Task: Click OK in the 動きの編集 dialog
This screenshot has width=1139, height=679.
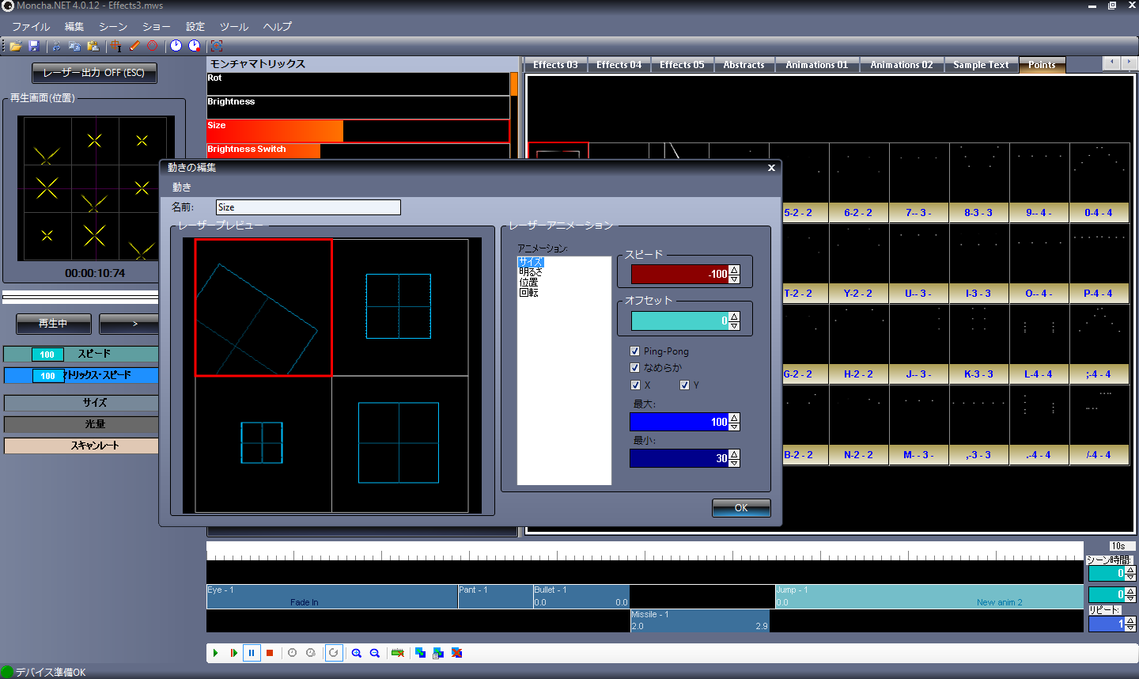Action: (741, 508)
